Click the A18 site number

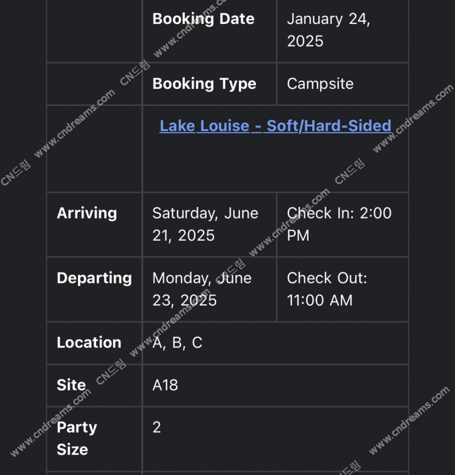[165, 385]
